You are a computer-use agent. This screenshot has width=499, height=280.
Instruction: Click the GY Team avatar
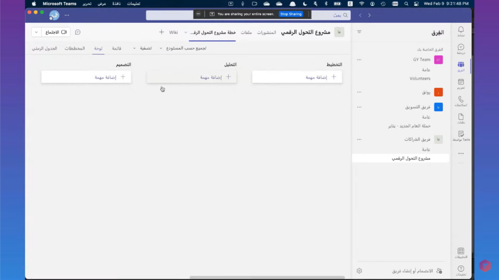point(438,60)
